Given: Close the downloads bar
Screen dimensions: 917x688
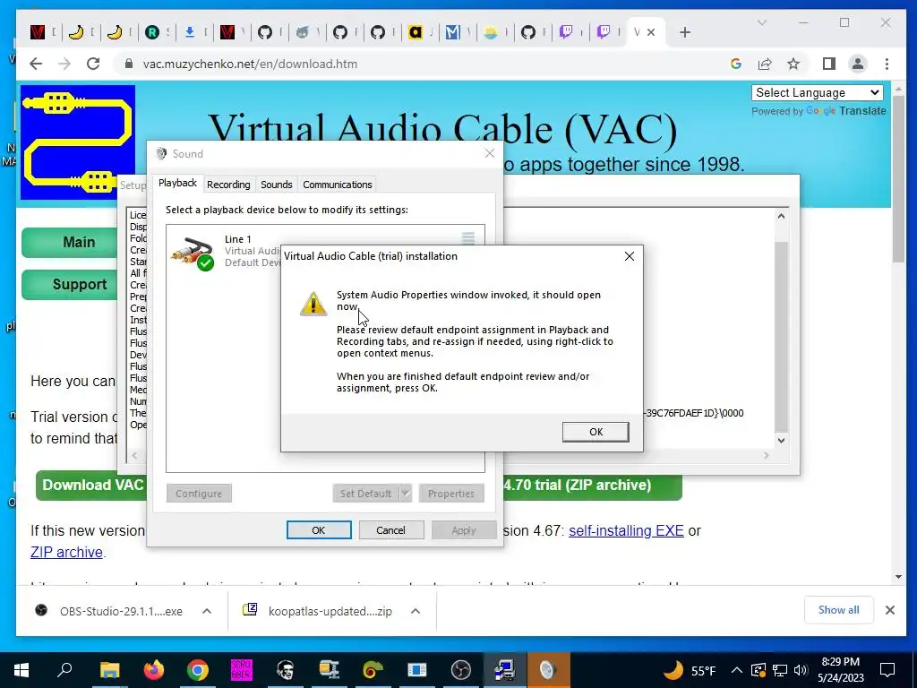Looking at the screenshot, I should tap(889, 610).
